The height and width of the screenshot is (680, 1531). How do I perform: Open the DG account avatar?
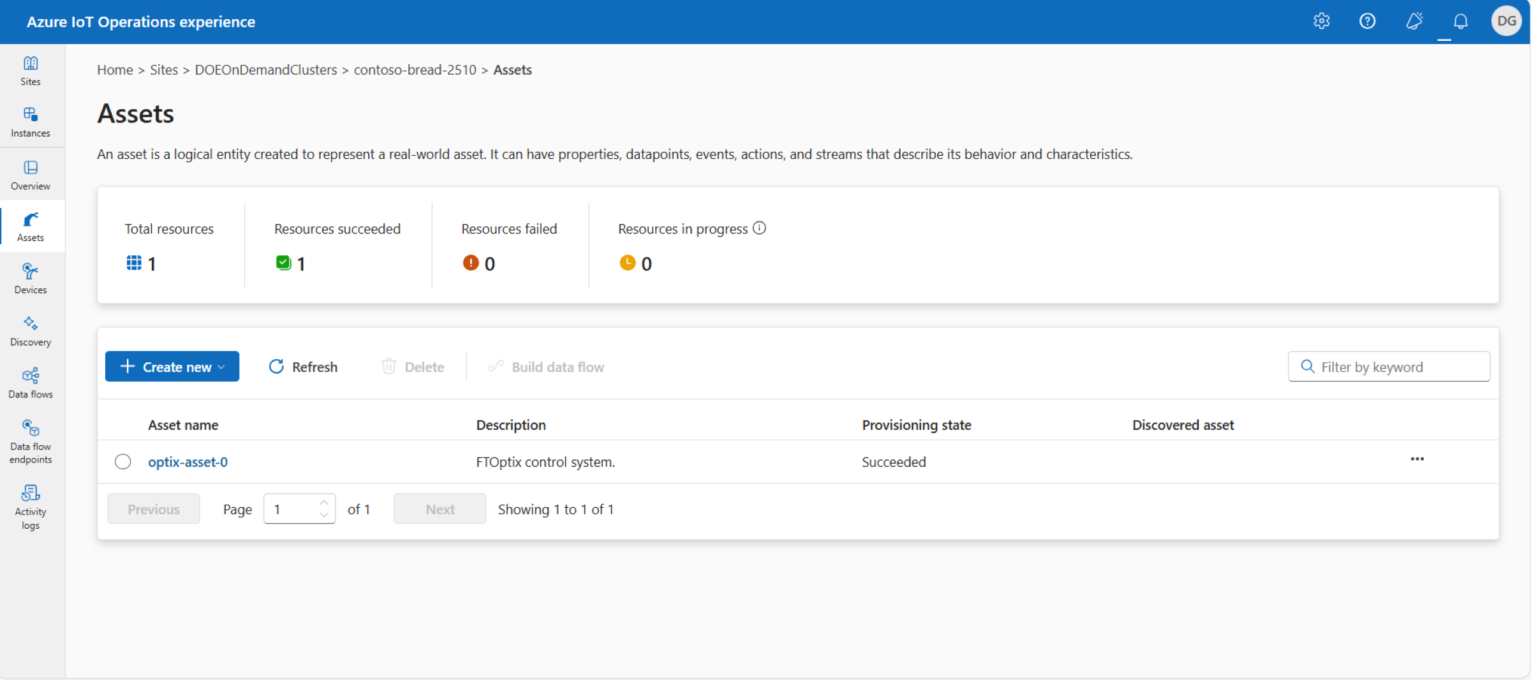1506,21
